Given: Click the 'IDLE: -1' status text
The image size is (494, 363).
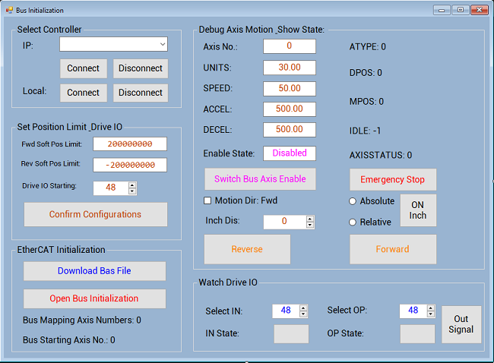Looking at the screenshot, I should (365, 131).
